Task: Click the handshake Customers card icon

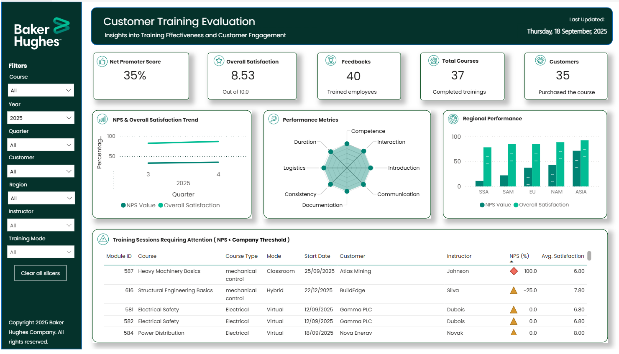Action: point(540,61)
